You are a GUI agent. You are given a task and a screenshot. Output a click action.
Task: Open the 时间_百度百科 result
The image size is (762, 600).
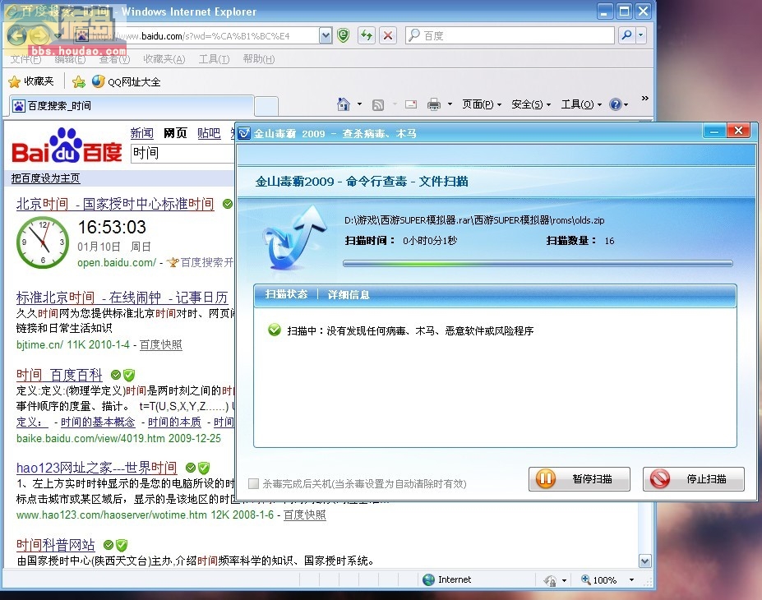pos(59,375)
